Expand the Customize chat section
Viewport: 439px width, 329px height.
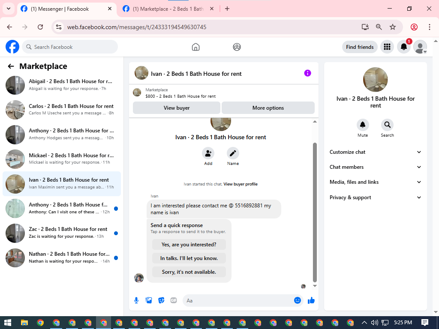[376, 152]
